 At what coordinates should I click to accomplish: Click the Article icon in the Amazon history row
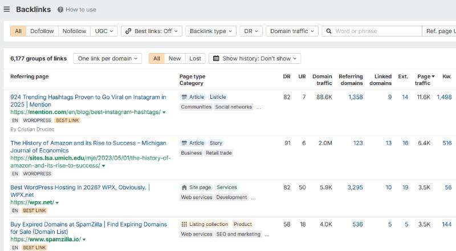tap(184, 143)
